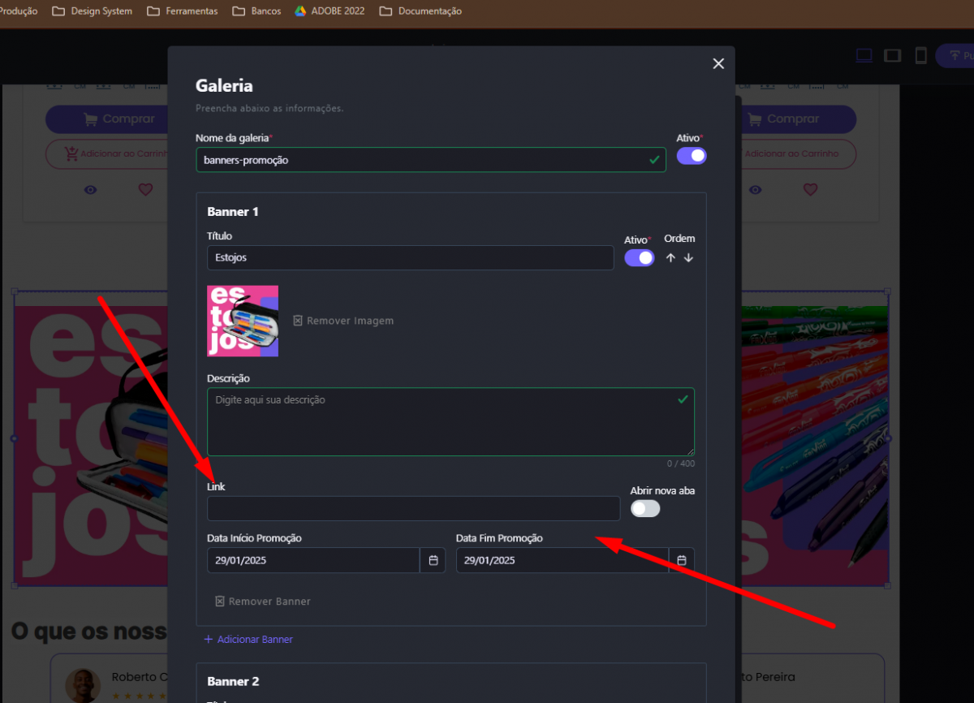Switch to desktop preview icon
The width and height of the screenshot is (974, 703).
pos(864,55)
